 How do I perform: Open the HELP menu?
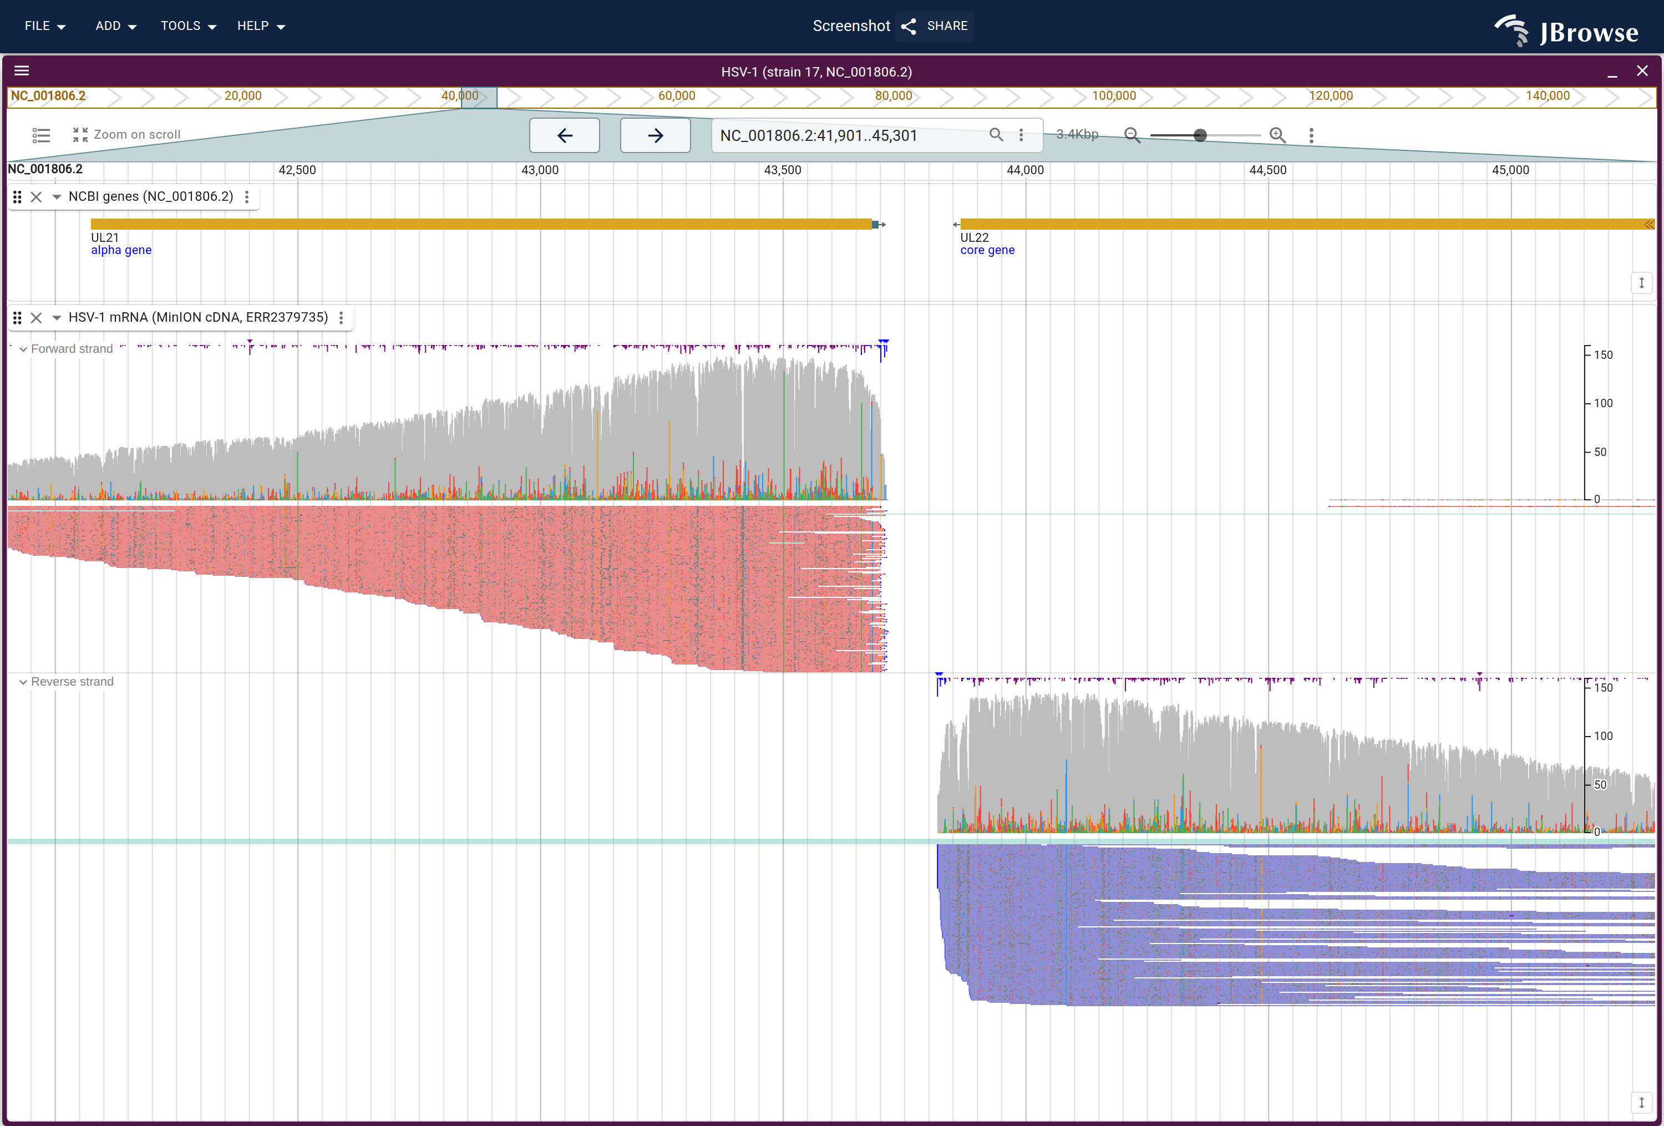click(x=261, y=26)
